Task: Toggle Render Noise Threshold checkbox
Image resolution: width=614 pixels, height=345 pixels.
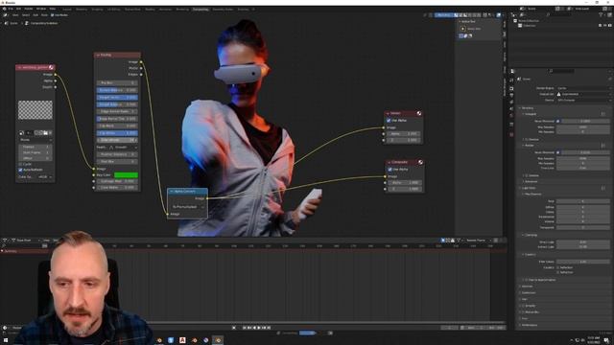Action: [558, 152]
